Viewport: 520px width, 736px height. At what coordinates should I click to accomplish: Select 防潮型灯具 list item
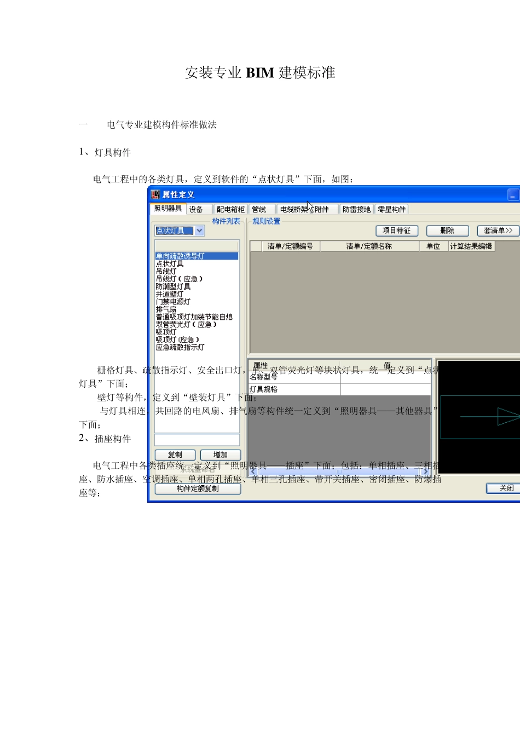pyautogui.click(x=173, y=286)
